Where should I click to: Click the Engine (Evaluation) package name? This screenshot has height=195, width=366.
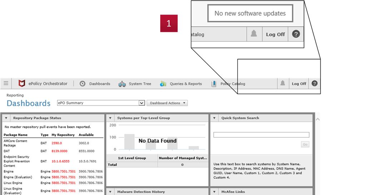tap(18, 177)
